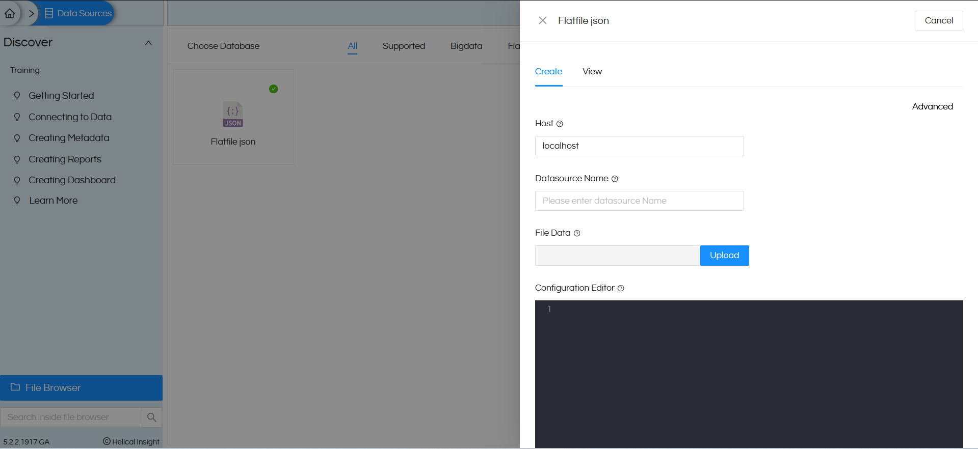The width and height of the screenshot is (978, 449).
Task: Switch to the Create tab
Action: 548,72
